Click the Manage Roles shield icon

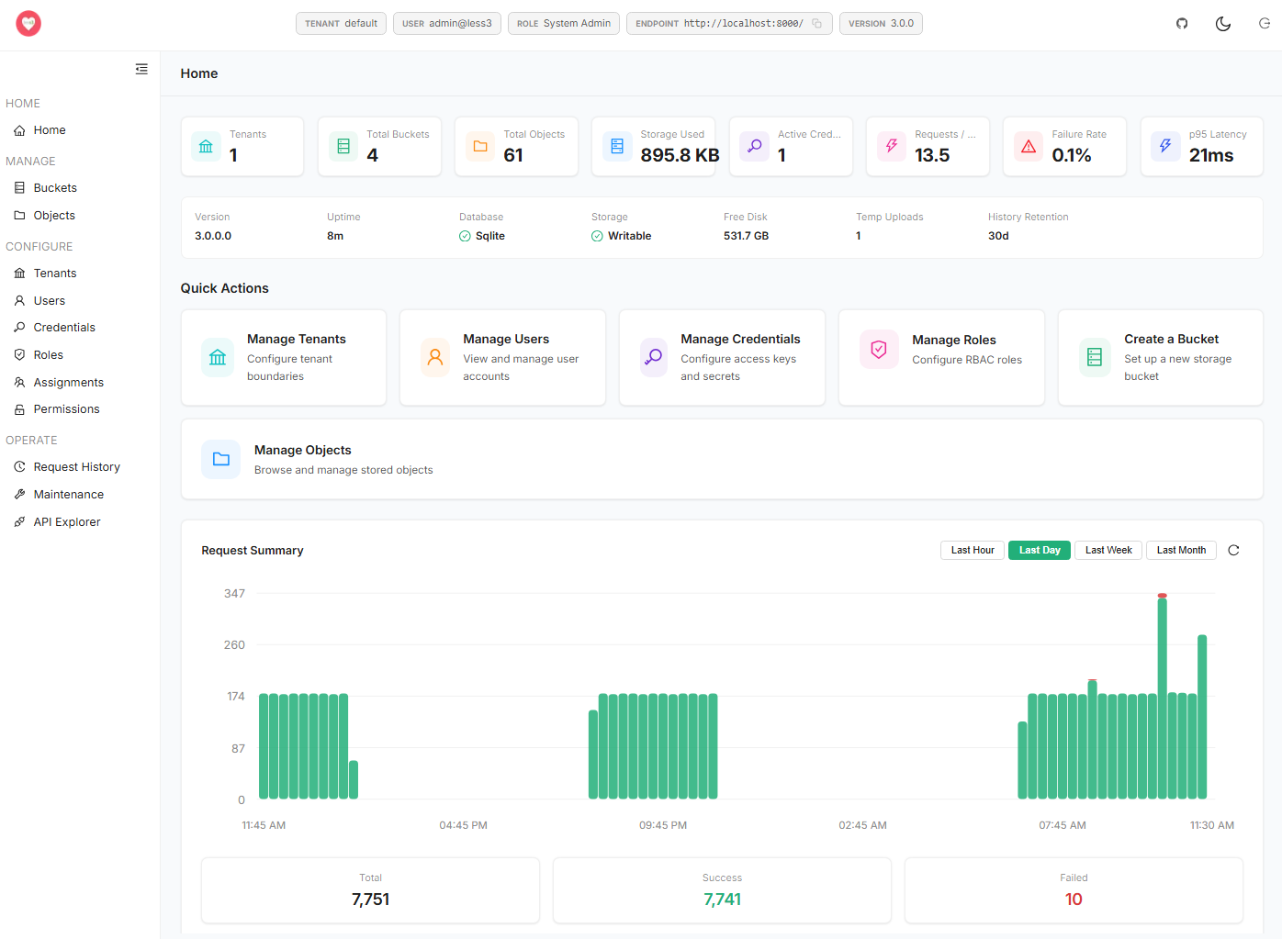(879, 350)
